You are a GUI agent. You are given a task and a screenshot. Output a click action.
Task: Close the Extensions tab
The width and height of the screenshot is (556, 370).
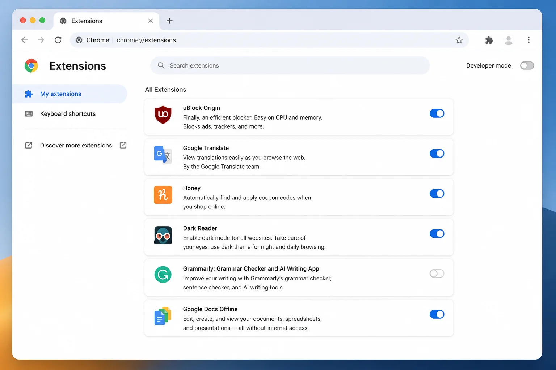click(151, 21)
